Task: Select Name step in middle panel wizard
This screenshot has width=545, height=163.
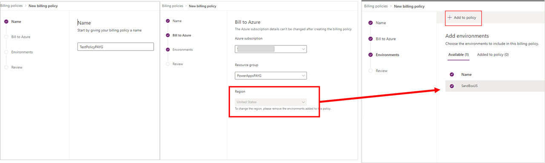Action: (177, 21)
